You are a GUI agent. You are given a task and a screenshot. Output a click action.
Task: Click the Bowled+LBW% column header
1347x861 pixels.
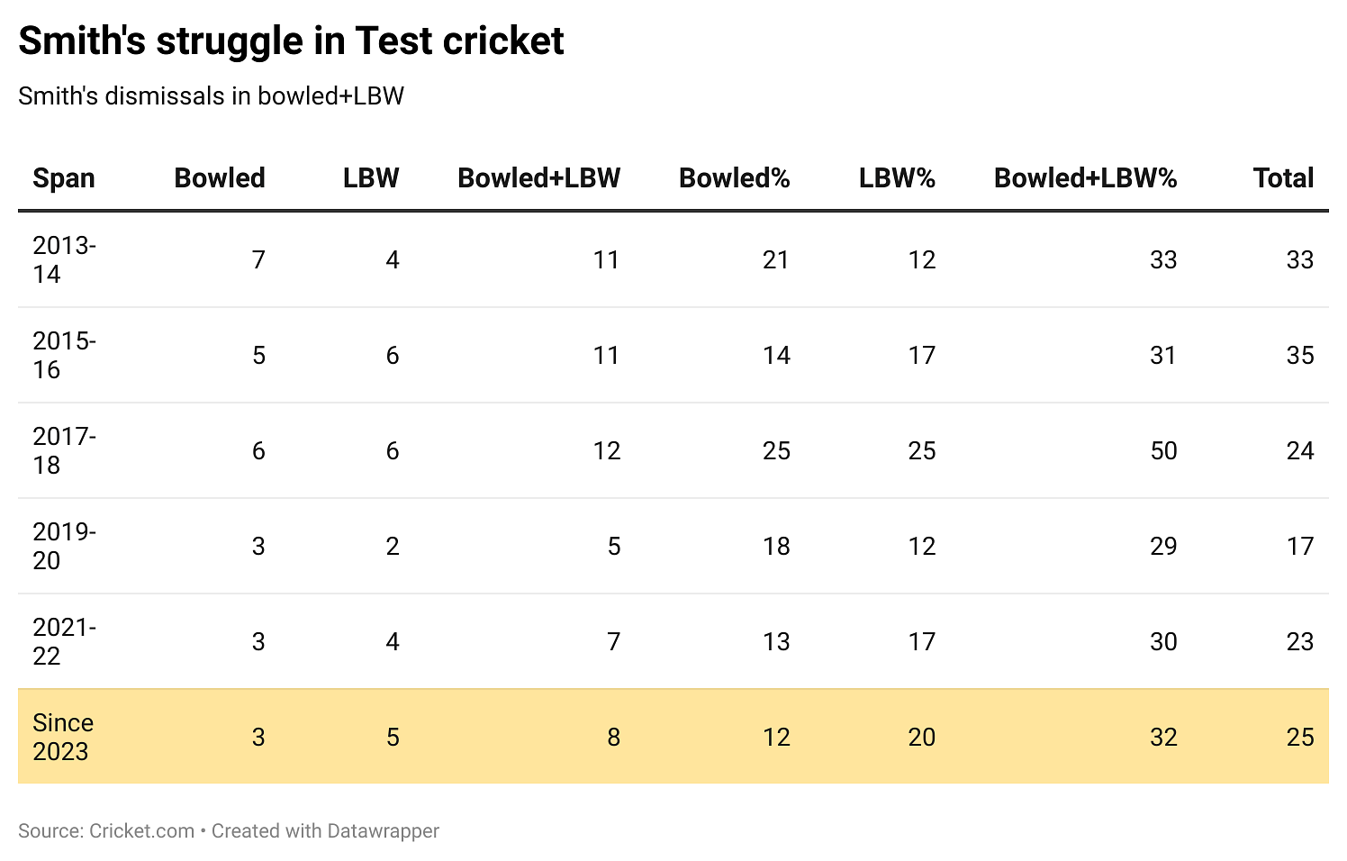click(1085, 178)
